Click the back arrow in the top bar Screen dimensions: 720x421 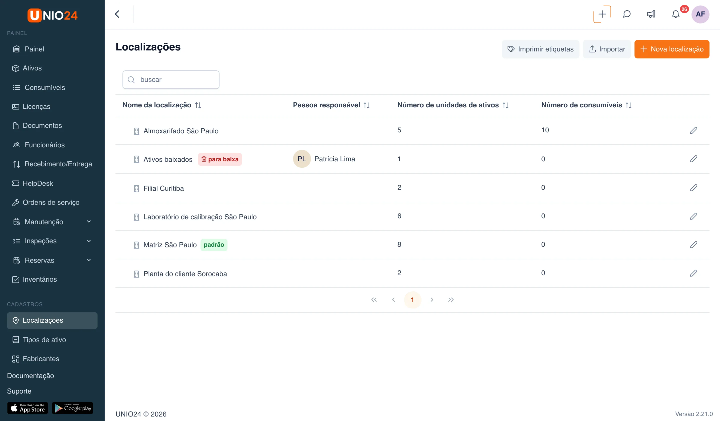(117, 14)
